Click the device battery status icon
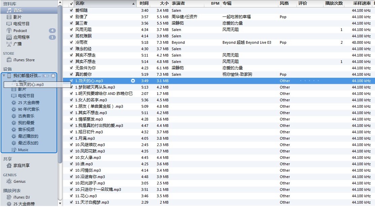This screenshot has width=375, height=207. click(x=45, y=76)
